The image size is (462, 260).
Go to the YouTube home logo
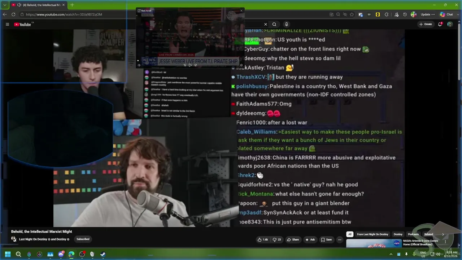tap(22, 24)
